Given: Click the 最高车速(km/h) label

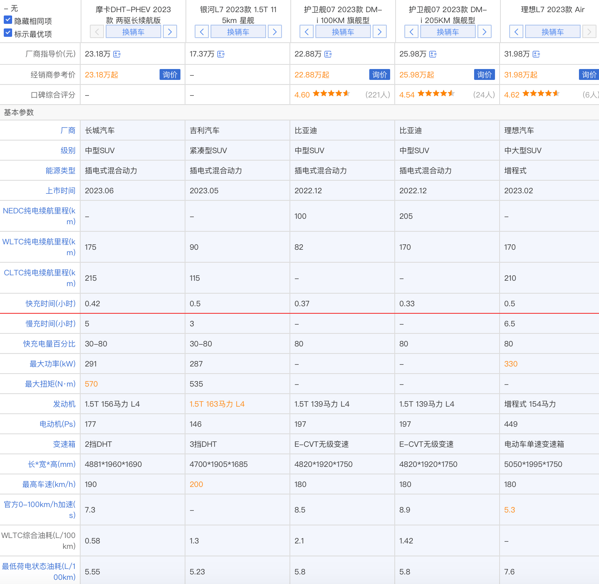Looking at the screenshot, I should pos(49,484).
